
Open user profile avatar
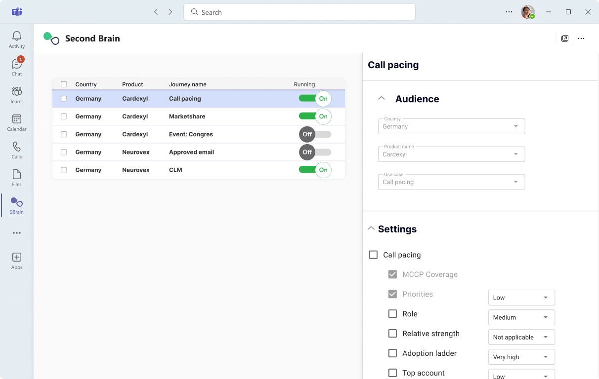[527, 12]
